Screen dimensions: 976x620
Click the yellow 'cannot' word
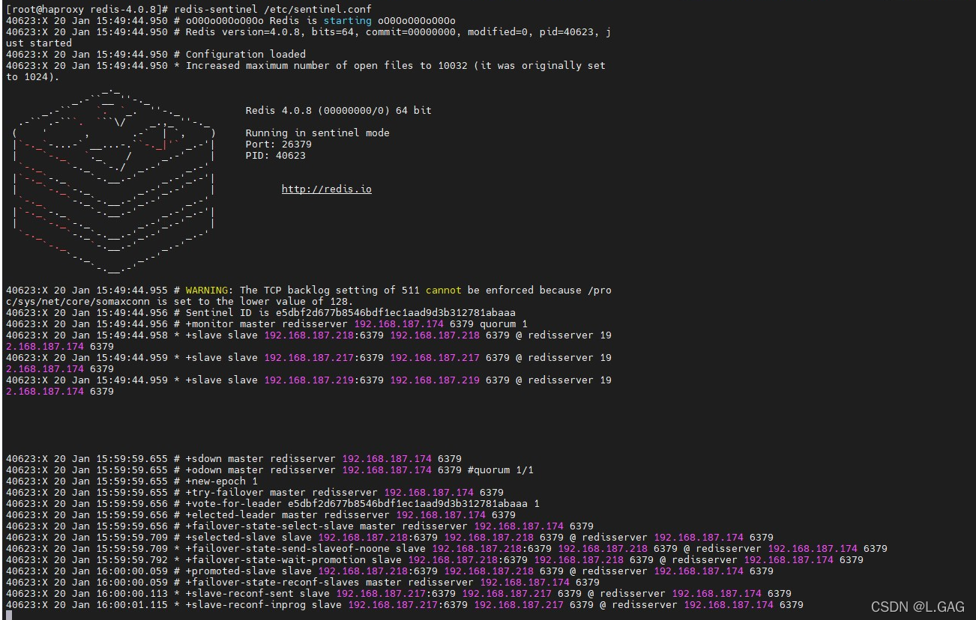tap(444, 290)
